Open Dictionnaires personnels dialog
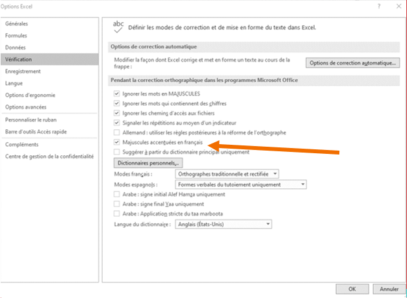Image resolution: width=407 pixels, height=298 pixels. coord(148,162)
